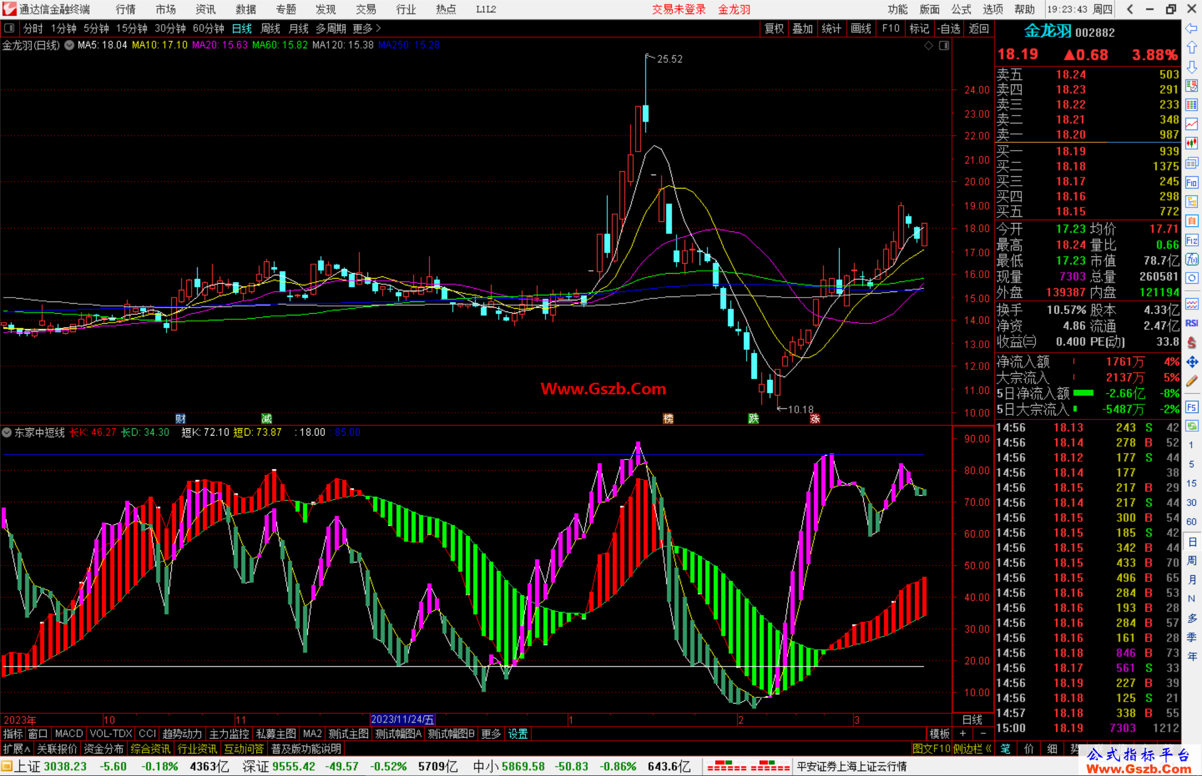Image resolution: width=1202 pixels, height=776 pixels.
Task: Select the MACD indicator tab
Action: click(69, 734)
